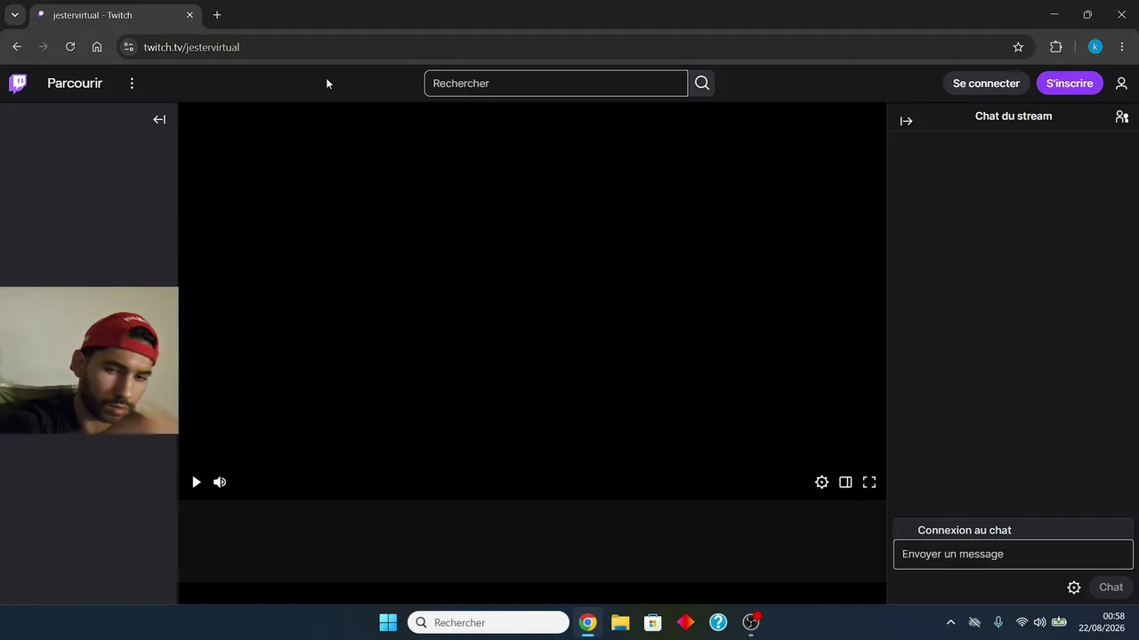Open the recording app taskbar icon

(x=751, y=622)
